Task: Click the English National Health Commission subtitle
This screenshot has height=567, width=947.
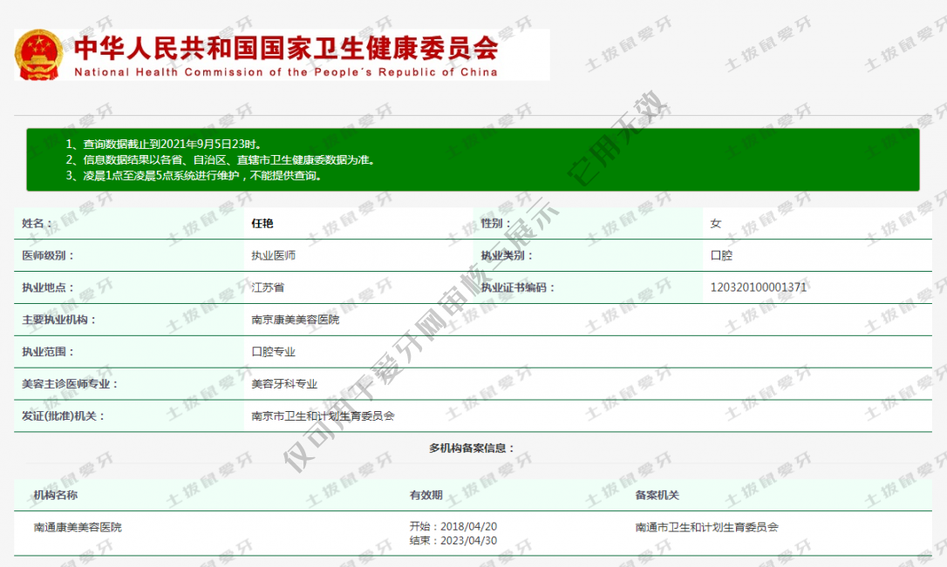Action: point(285,72)
